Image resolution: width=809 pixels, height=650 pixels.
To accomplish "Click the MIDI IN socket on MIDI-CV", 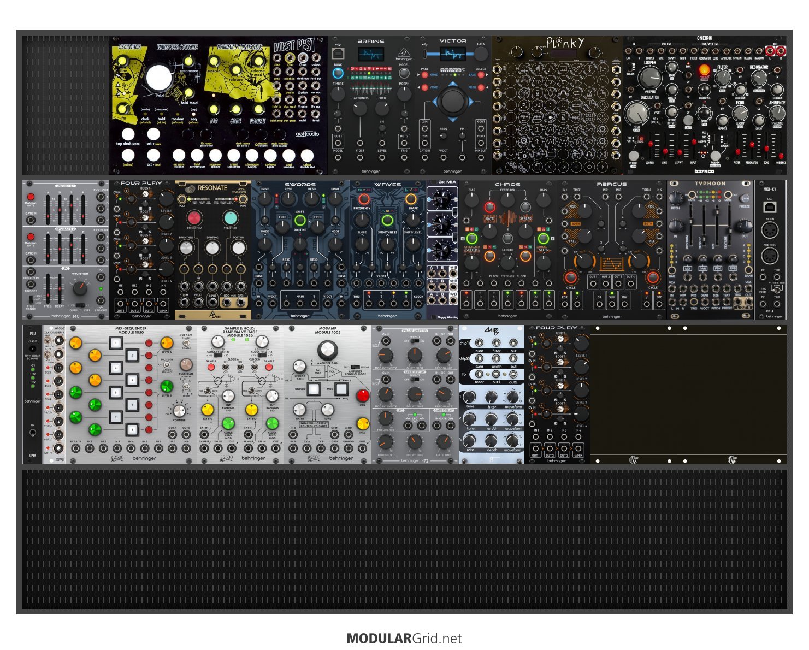I will (x=769, y=230).
